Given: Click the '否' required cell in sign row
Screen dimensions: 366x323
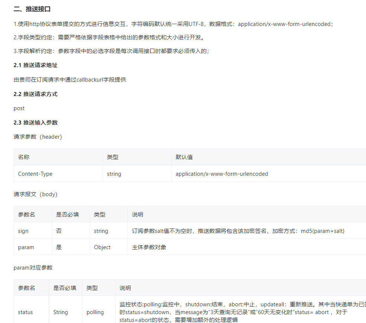Looking at the screenshot, I should point(71,231).
